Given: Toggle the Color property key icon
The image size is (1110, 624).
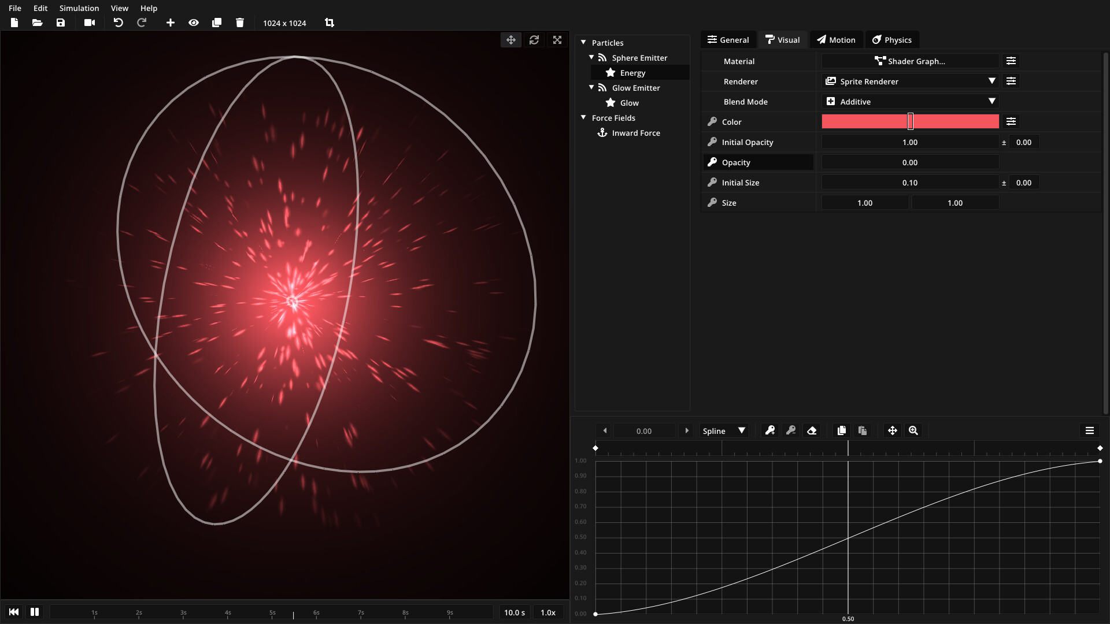Looking at the screenshot, I should click(712, 122).
